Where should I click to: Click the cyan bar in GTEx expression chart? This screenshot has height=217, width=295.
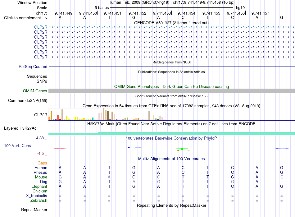click(x=93, y=119)
